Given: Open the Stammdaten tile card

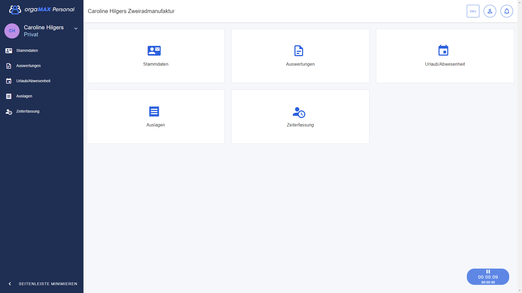Looking at the screenshot, I should (156, 56).
